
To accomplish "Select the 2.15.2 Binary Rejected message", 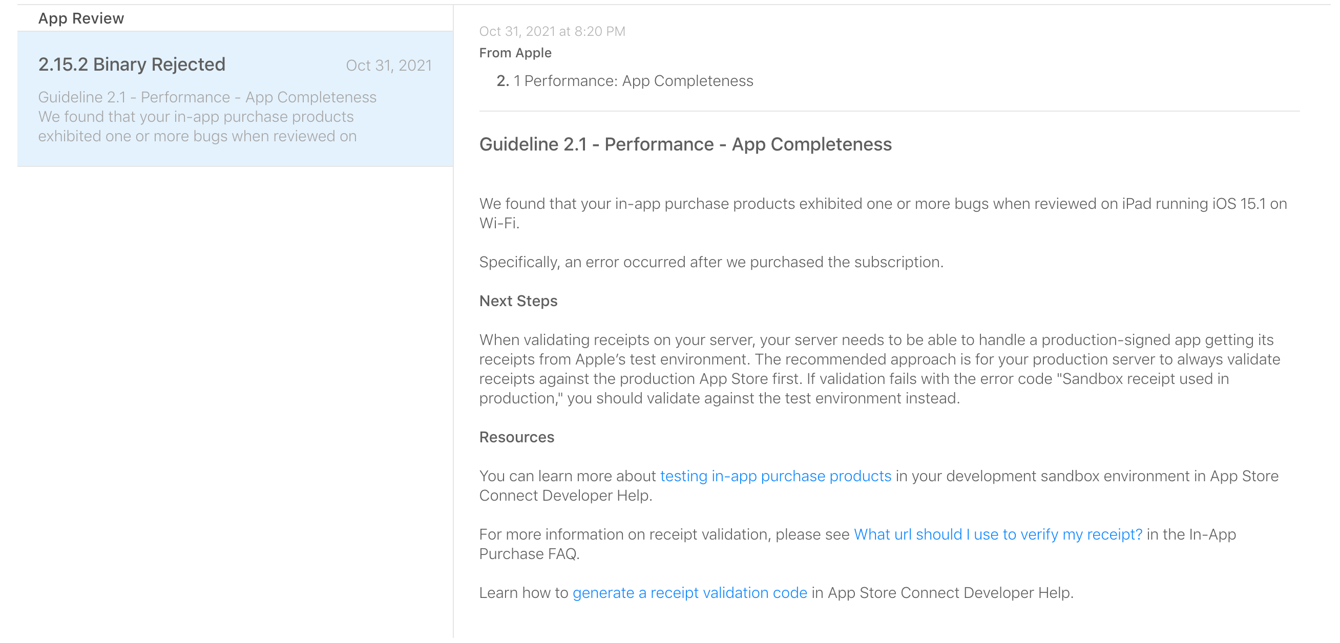I will pos(235,99).
